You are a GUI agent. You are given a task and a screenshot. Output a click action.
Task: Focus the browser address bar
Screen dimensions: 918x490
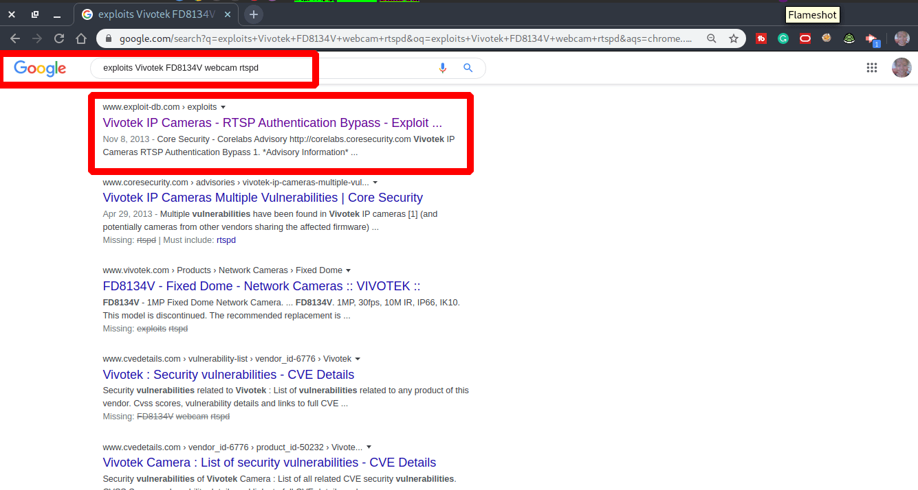point(406,39)
